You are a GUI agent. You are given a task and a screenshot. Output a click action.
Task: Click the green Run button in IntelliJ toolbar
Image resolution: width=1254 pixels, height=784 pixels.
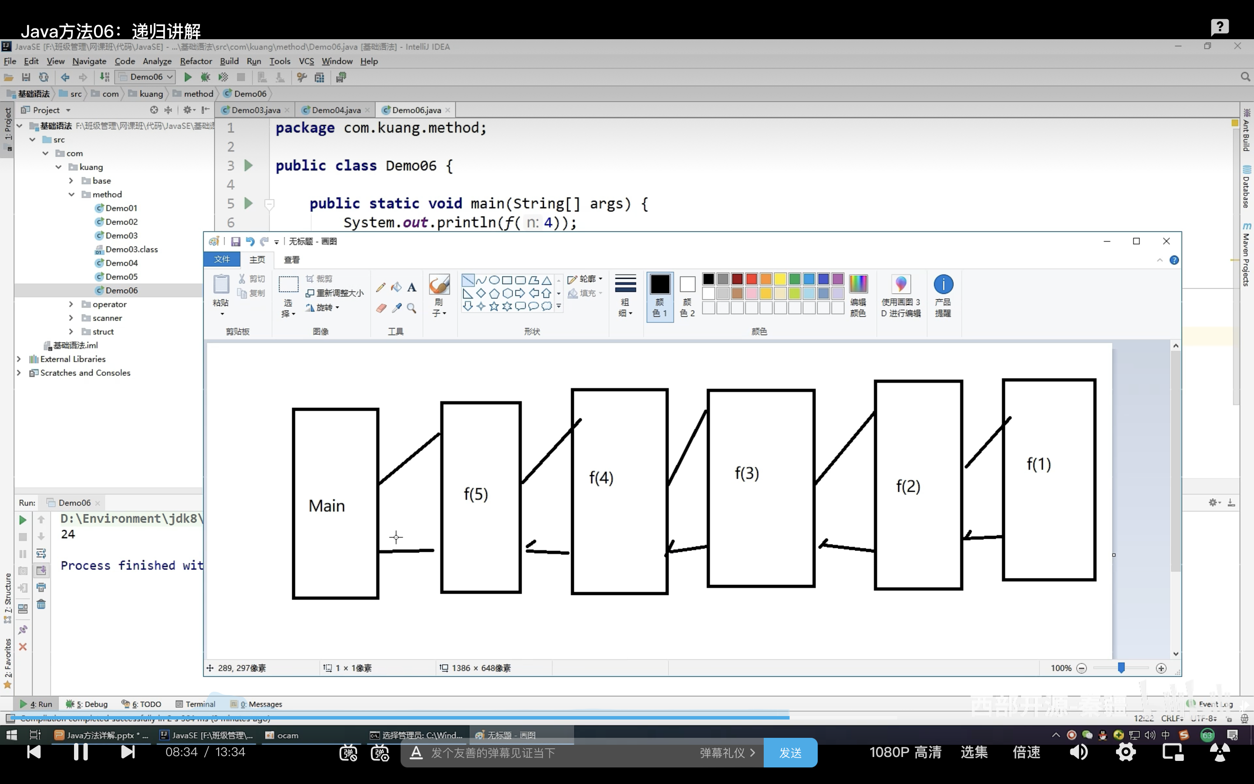point(188,77)
